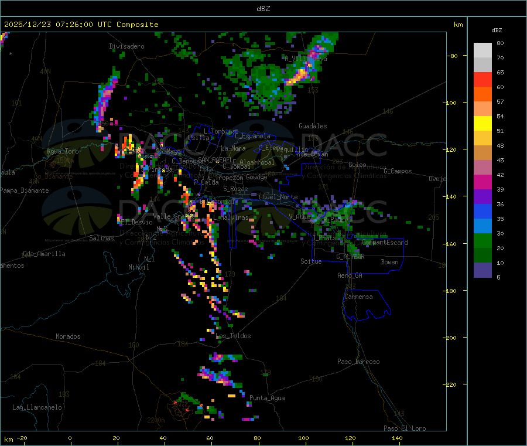Viewport: 527px width, 446px height.
Task: Select the magenta 39-42 dBZ legend band
Action: (482, 182)
